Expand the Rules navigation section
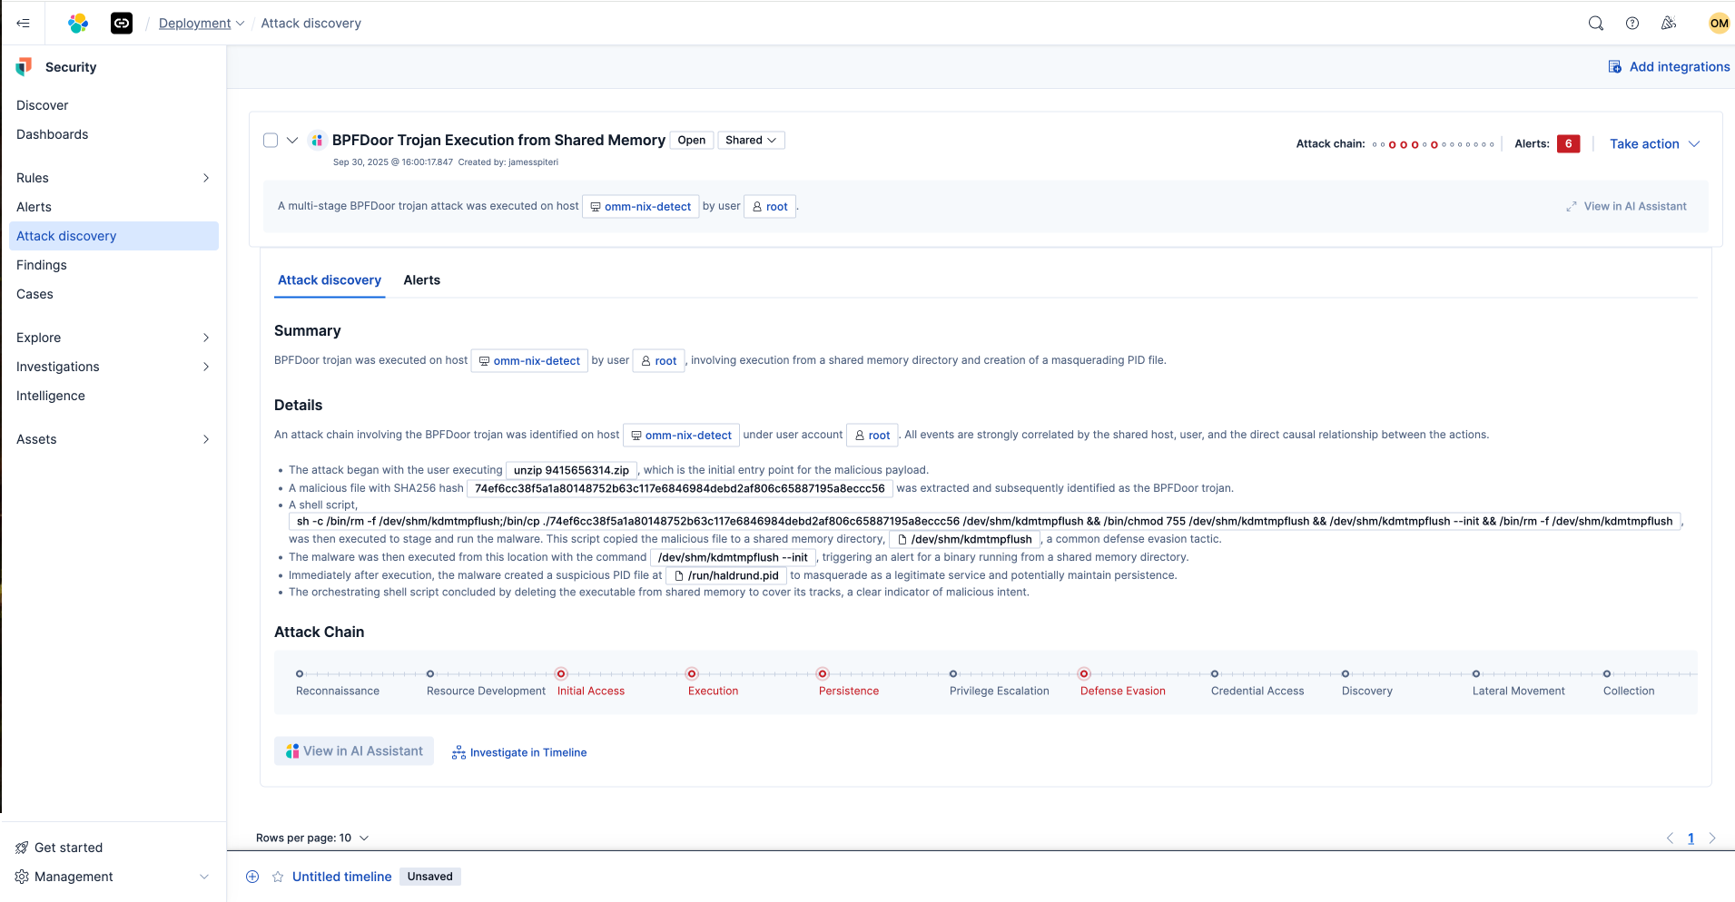This screenshot has width=1735, height=902. click(205, 178)
